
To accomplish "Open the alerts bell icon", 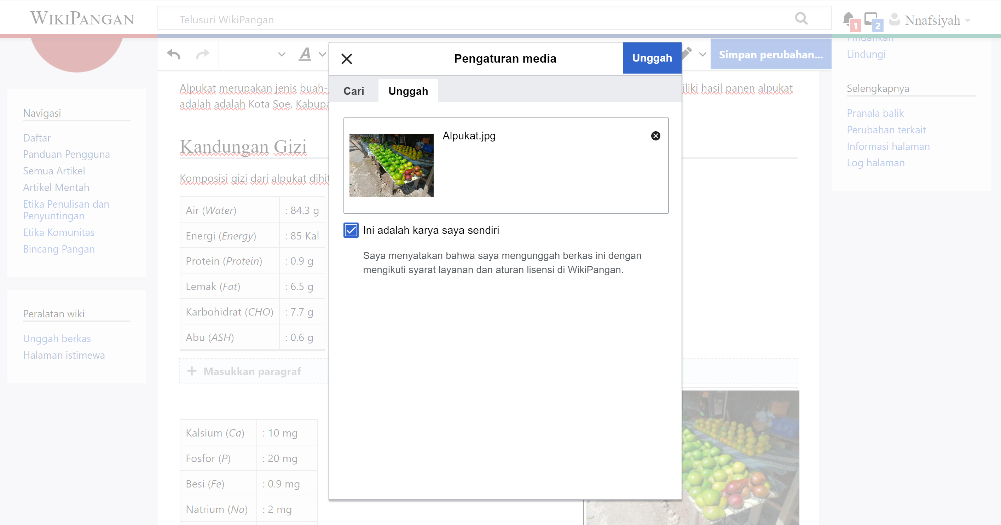I will click(x=848, y=19).
